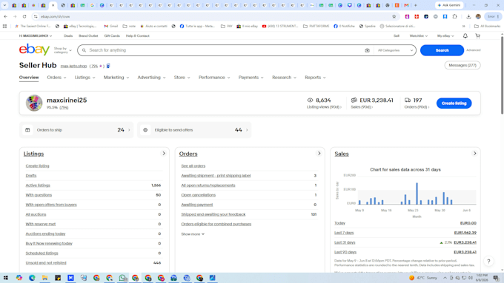This screenshot has width=504, height=283.
Task: Open the shopping cart icon
Action: 477,36
